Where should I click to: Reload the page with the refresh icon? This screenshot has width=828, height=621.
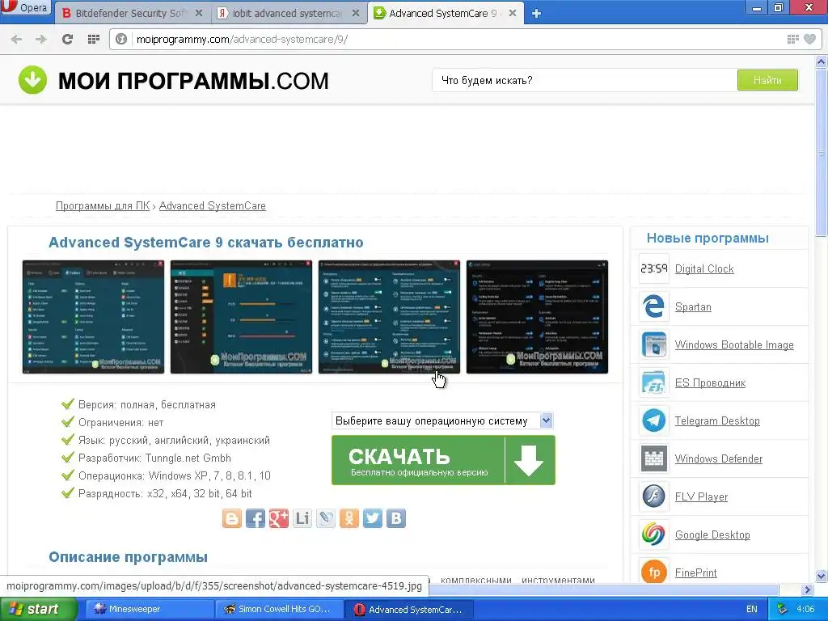(x=67, y=39)
